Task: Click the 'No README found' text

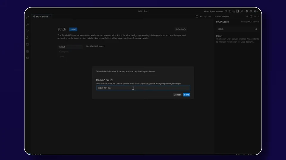Action: (95, 47)
